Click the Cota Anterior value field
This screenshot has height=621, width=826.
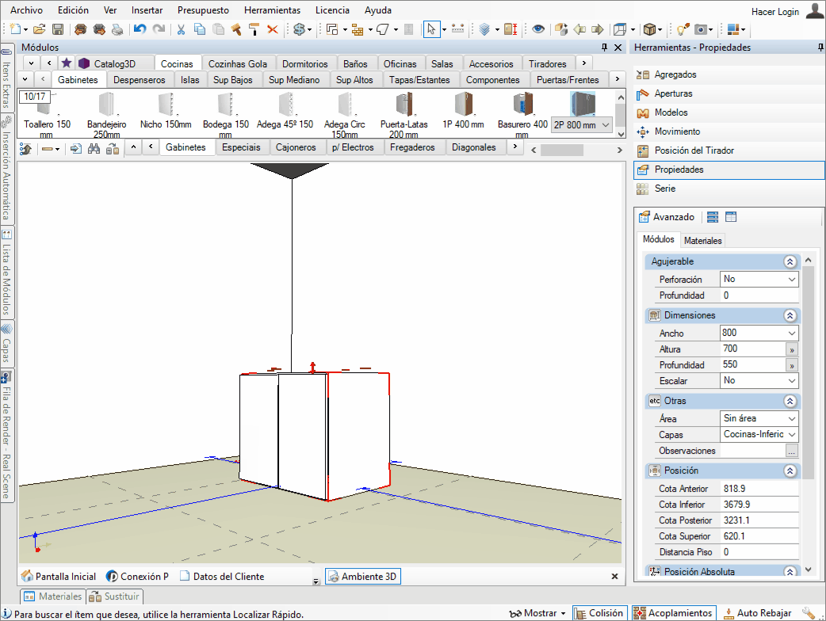pyautogui.click(x=759, y=489)
